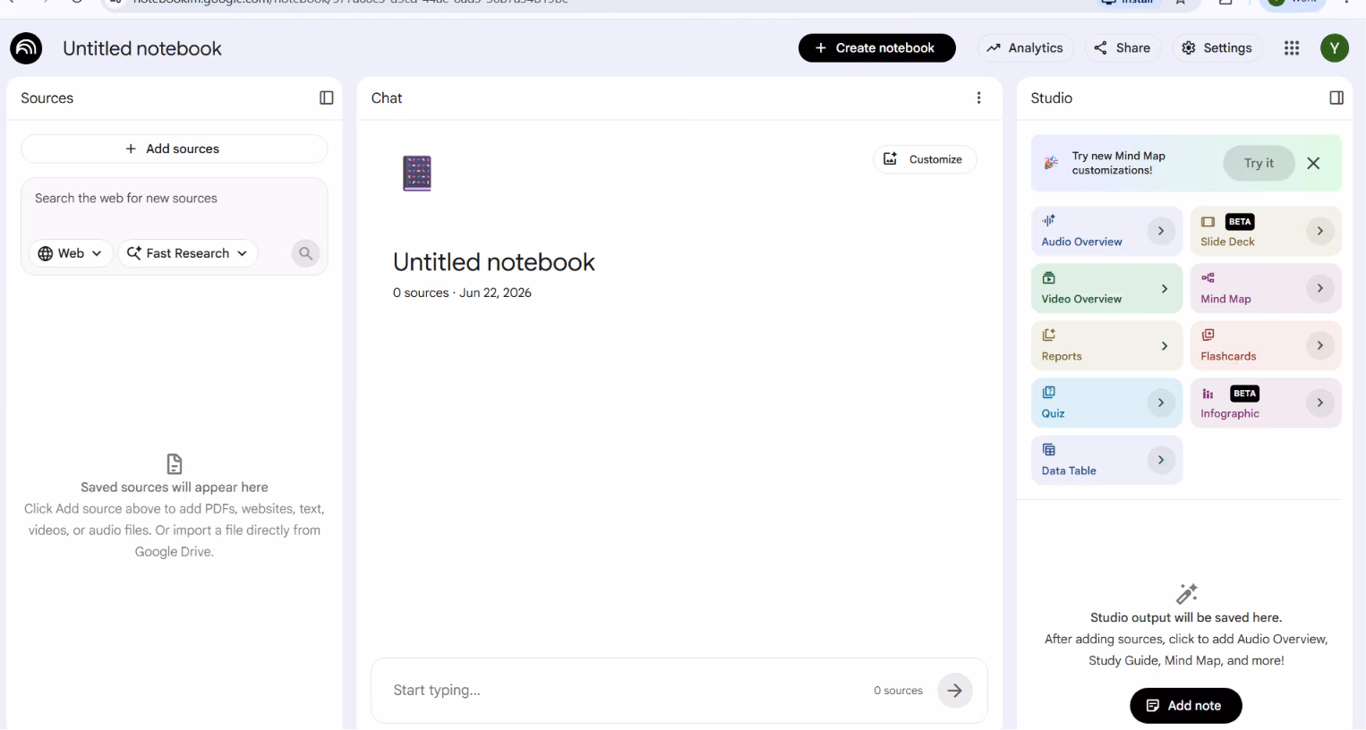The image size is (1366, 730).
Task: Collapse the Studio panel with its toggle icon
Action: point(1336,98)
